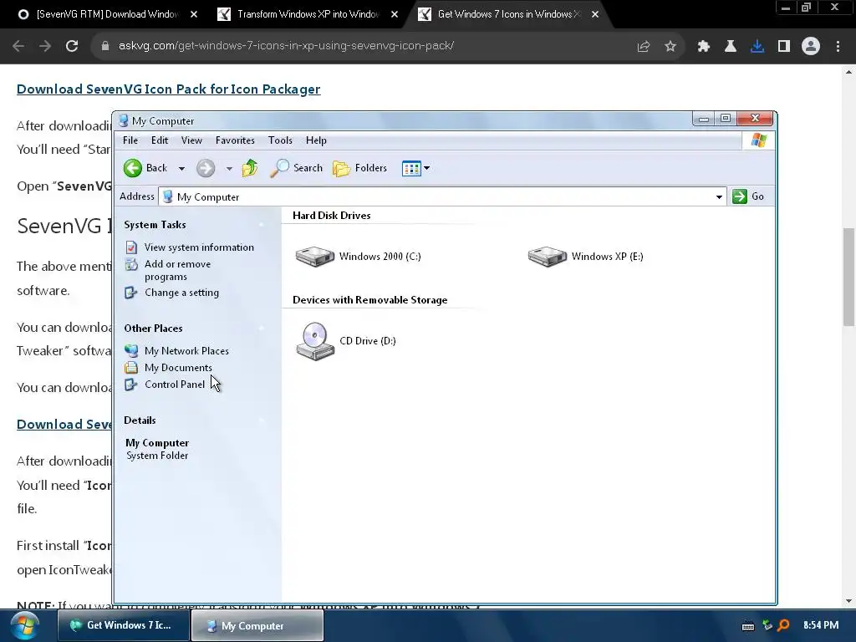Image resolution: width=856 pixels, height=642 pixels.
Task: Click the Change a setting link
Action: pyautogui.click(x=181, y=293)
